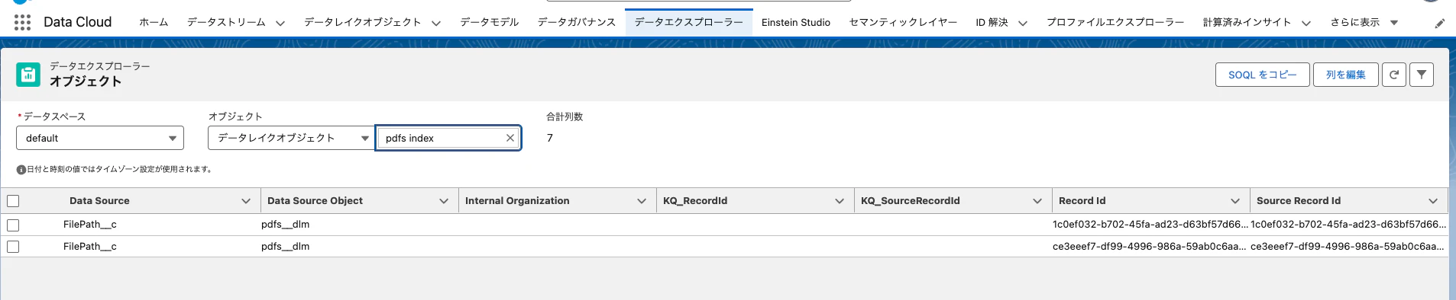
Task: Switch to the データモデル tab
Action: click(490, 22)
